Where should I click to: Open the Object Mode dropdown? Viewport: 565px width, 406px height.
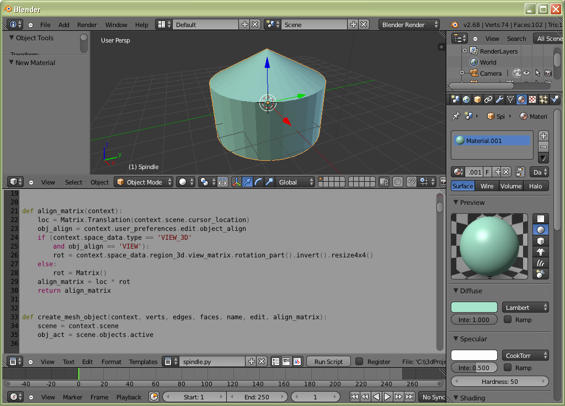[x=144, y=182]
